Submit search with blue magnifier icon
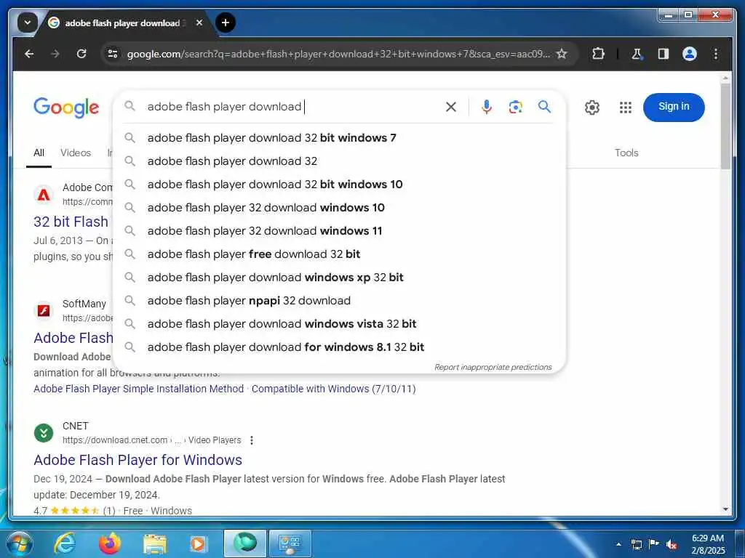Screen dimensions: 745x558 click(x=544, y=107)
